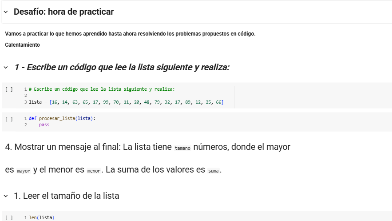Click the empty line 2 of first cell
Screen dimensions: 392x221
(x=89, y=96)
